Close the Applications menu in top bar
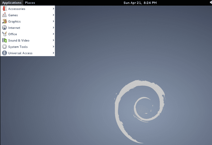 12,3
